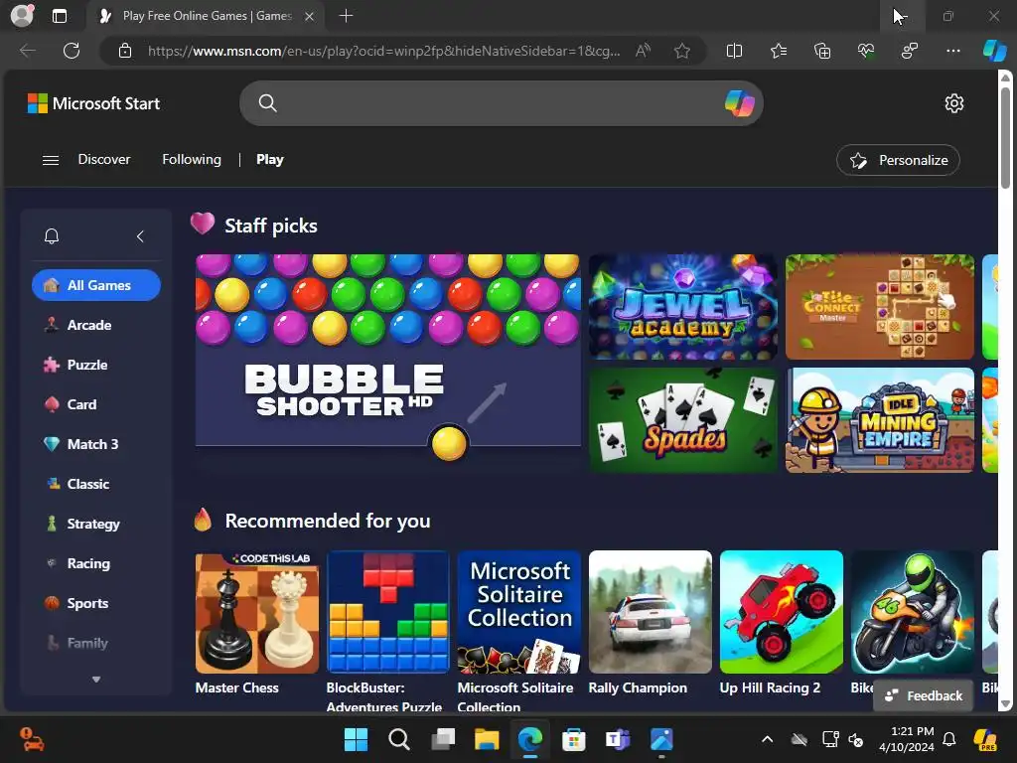Select Match 3 category
The height and width of the screenshot is (763, 1017).
point(96,444)
